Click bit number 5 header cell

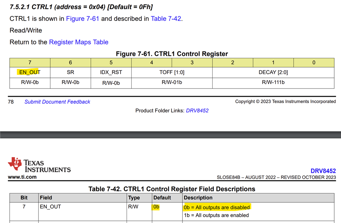pyautogui.click(x=111, y=63)
